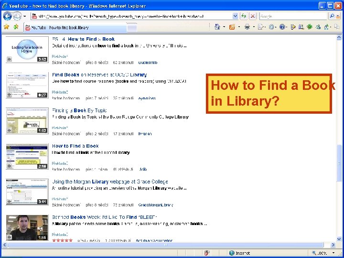Click Add to Favorites star-plus icon
The height and width of the screenshot is (258, 344).
pyautogui.click(x=16, y=27)
